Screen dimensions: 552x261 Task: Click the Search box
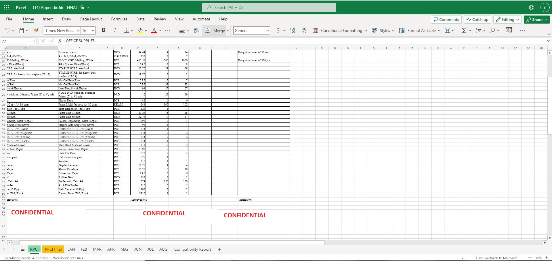tap(269, 7)
